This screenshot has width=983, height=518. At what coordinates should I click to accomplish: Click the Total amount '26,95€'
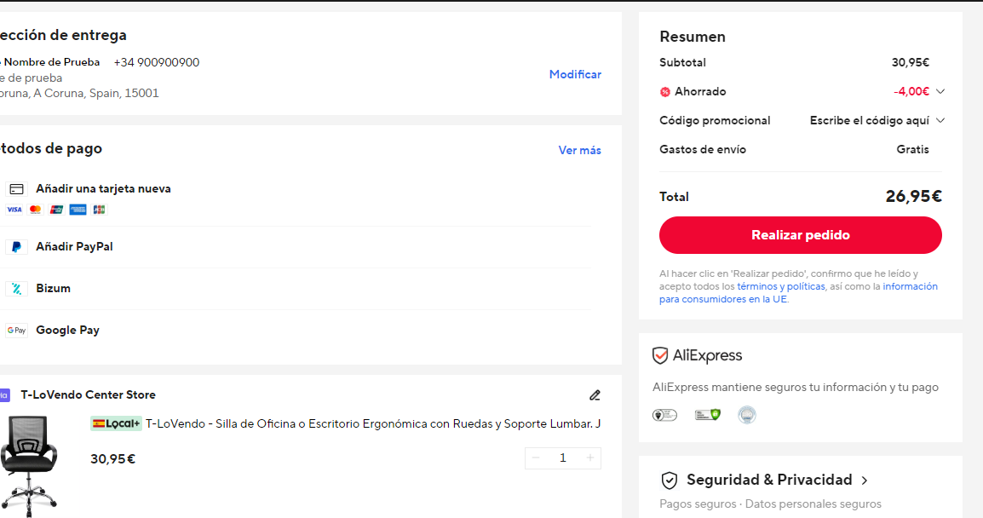pyautogui.click(x=913, y=197)
